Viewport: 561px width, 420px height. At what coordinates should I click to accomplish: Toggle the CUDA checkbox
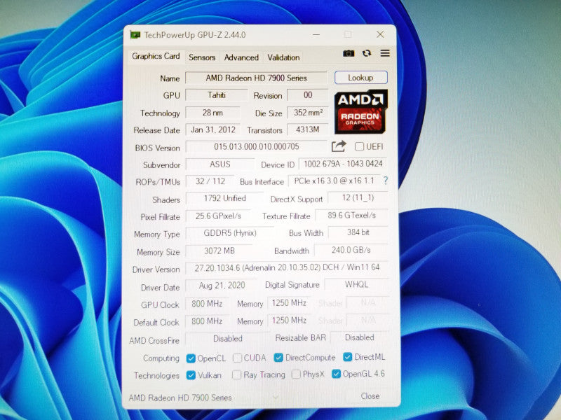pyautogui.click(x=237, y=358)
